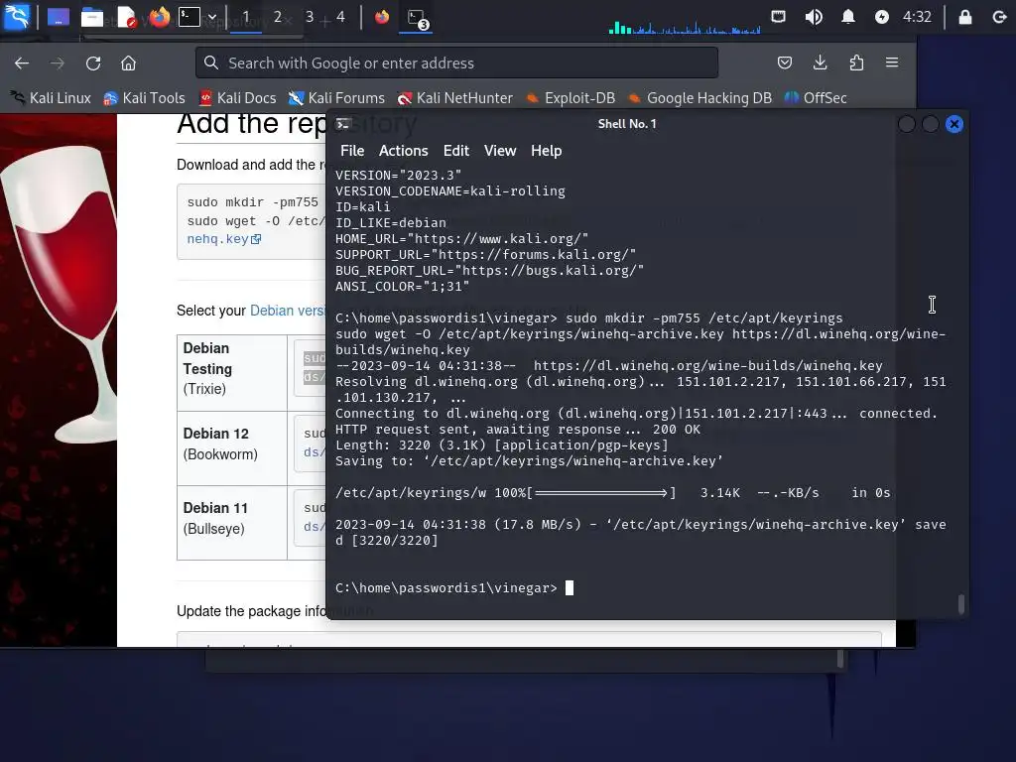Open the terminal emulator launcher
This screenshot has height=762, width=1016.
(190, 17)
